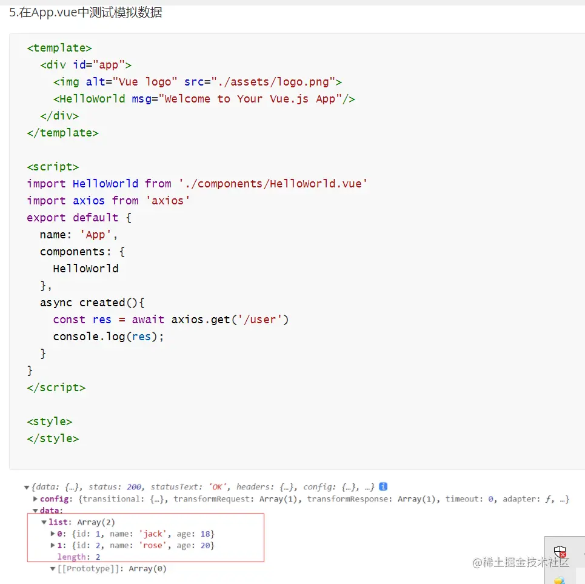This screenshot has height=584, width=585.
Task: Click the "import axios from 'axios'" line
Action: click(x=109, y=201)
